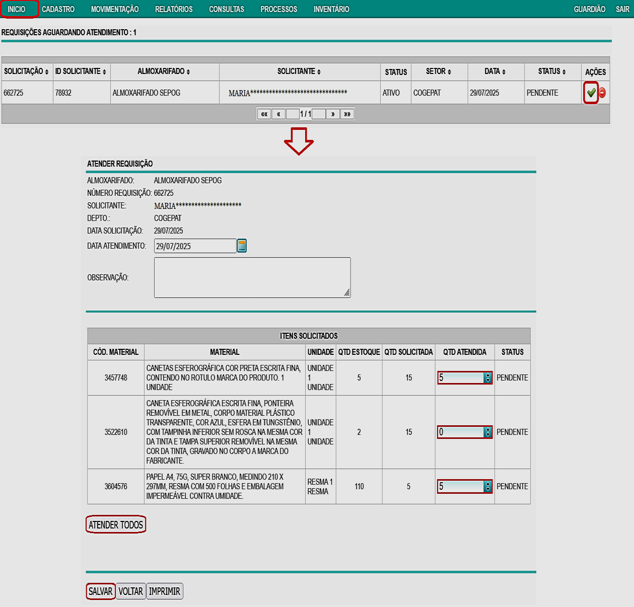Sort by the Status column with arrows
The height and width of the screenshot is (607, 634).
552,71
